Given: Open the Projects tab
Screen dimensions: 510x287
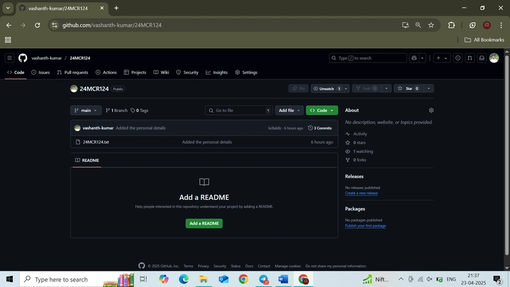Looking at the screenshot, I should pyautogui.click(x=135, y=72).
